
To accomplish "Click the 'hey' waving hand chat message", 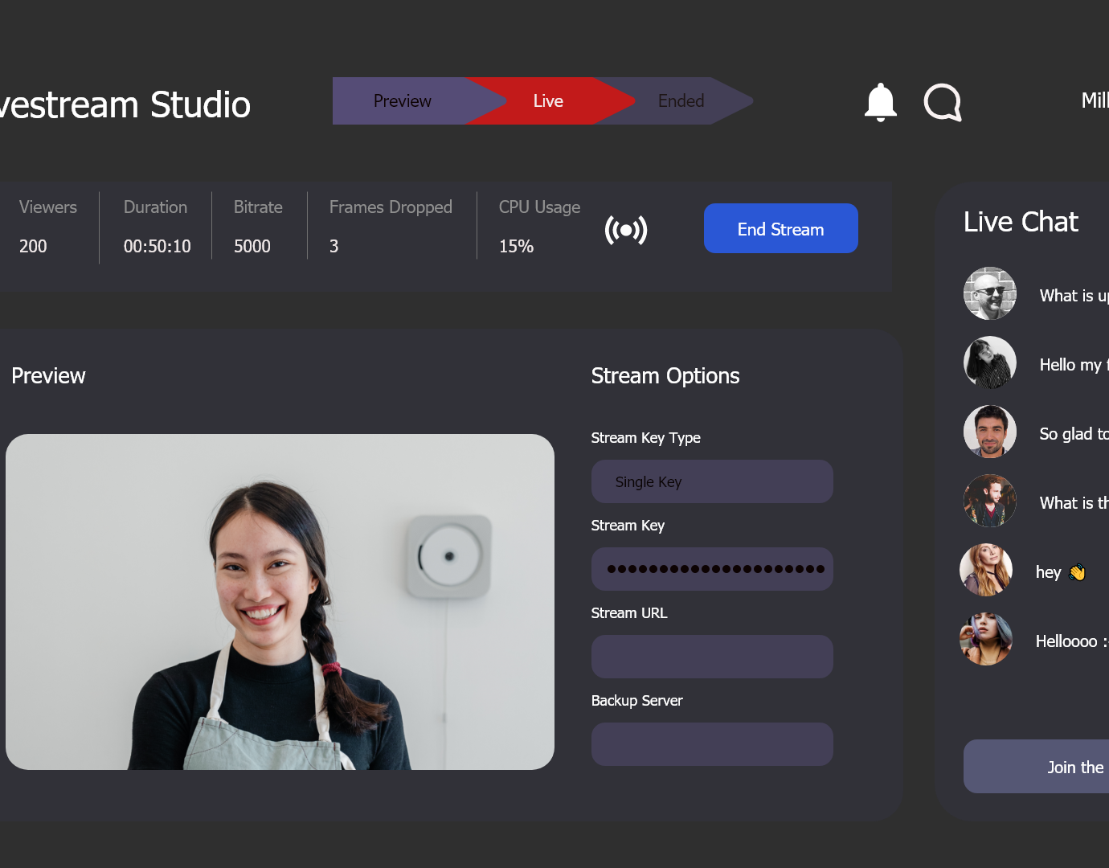I will point(1061,572).
